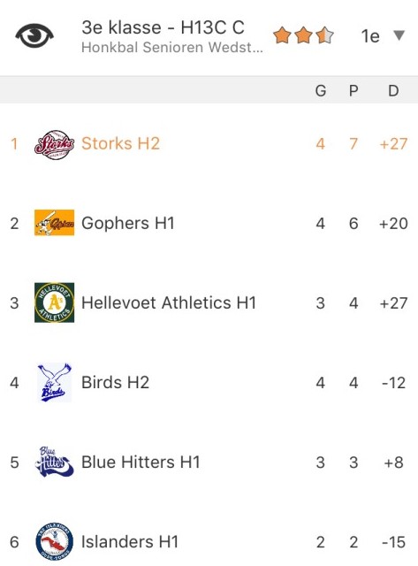Click the Storks team logo

[55, 144]
